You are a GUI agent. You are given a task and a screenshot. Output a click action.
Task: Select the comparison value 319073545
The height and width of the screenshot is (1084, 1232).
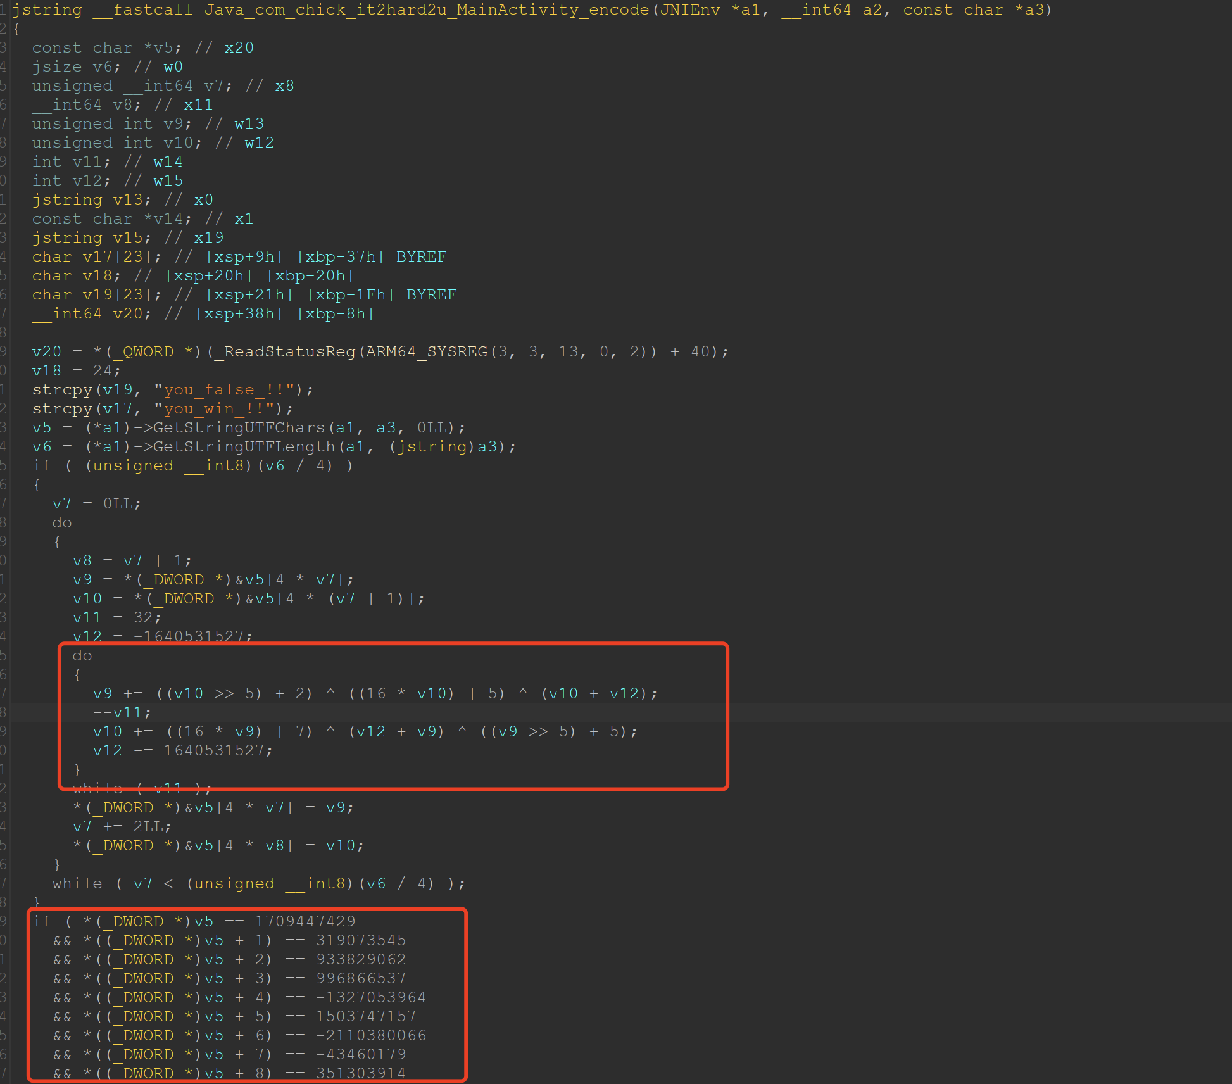click(x=361, y=941)
